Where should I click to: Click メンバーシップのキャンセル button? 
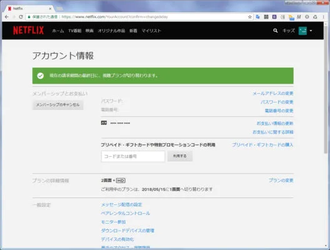(x=58, y=105)
